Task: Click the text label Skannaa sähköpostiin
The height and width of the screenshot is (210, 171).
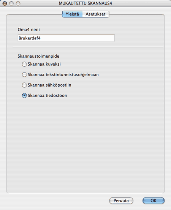Action: 49,85
